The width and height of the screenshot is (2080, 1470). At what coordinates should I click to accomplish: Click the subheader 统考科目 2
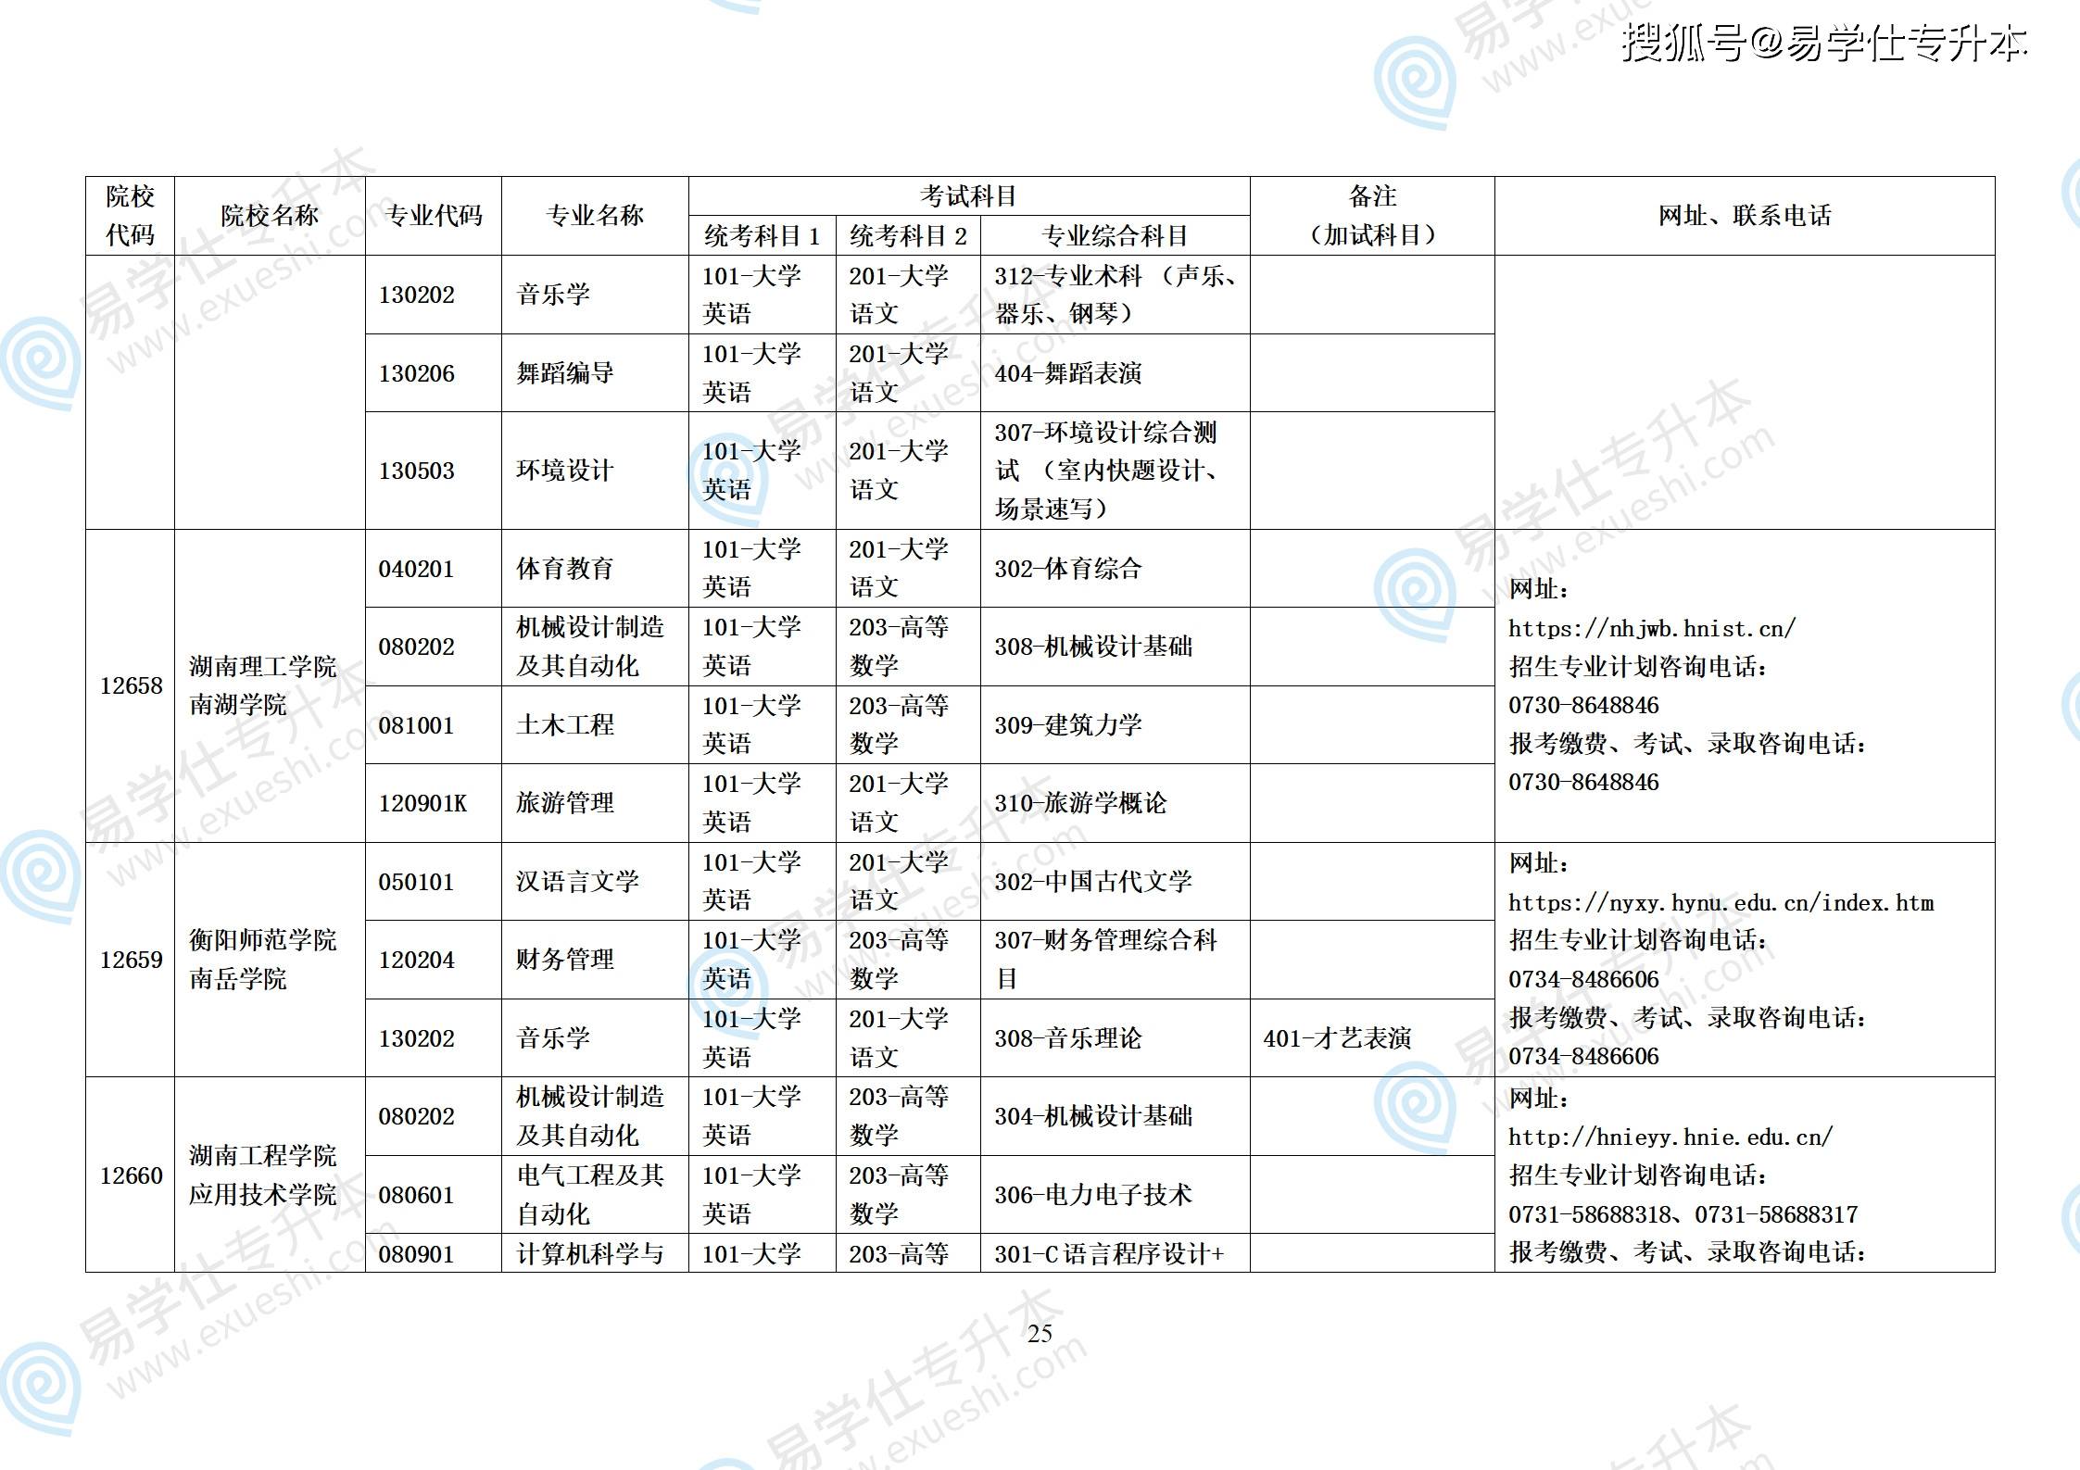pyautogui.click(x=908, y=236)
